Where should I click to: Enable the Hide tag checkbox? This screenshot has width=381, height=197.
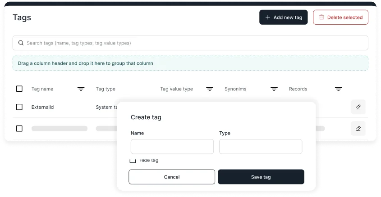(133, 161)
